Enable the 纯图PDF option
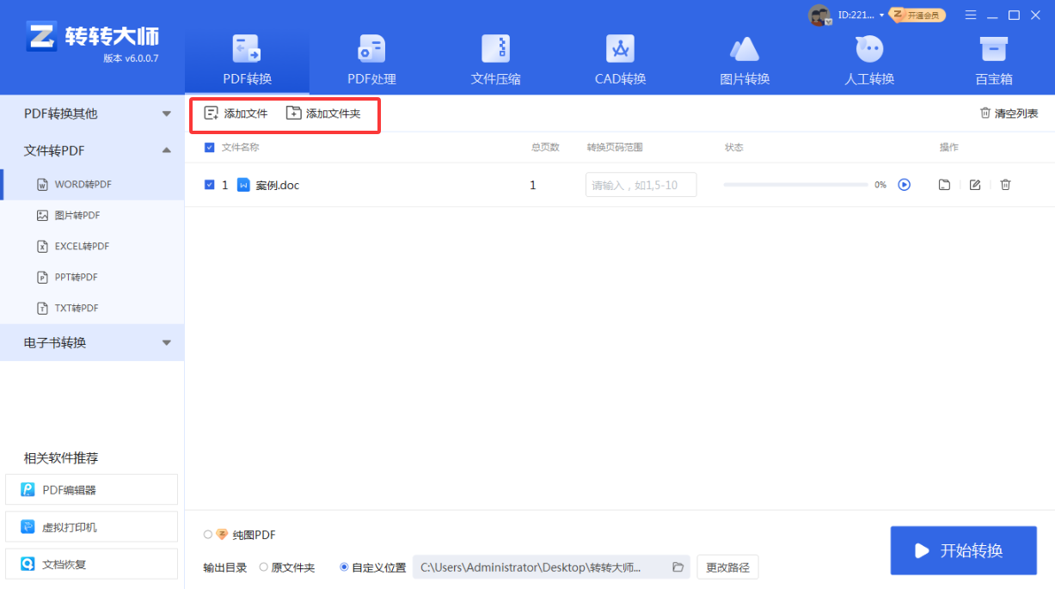This screenshot has width=1055, height=589. click(208, 535)
